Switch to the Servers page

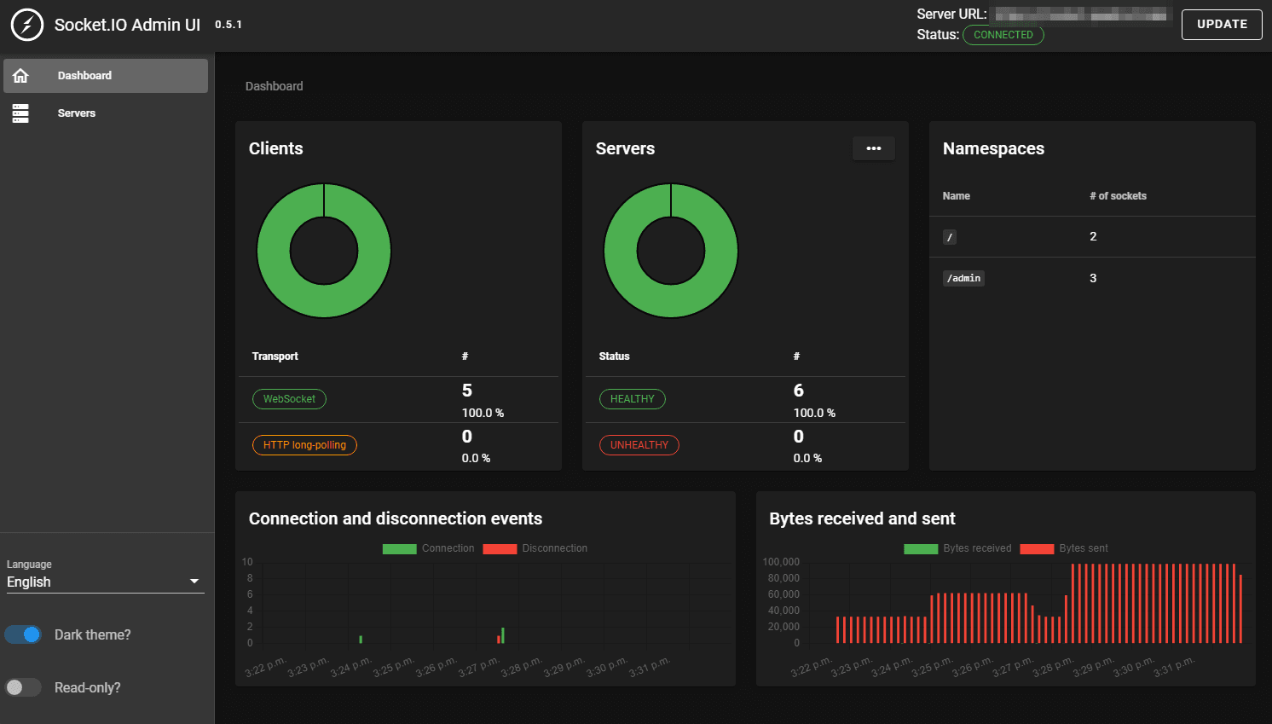(77, 113)
